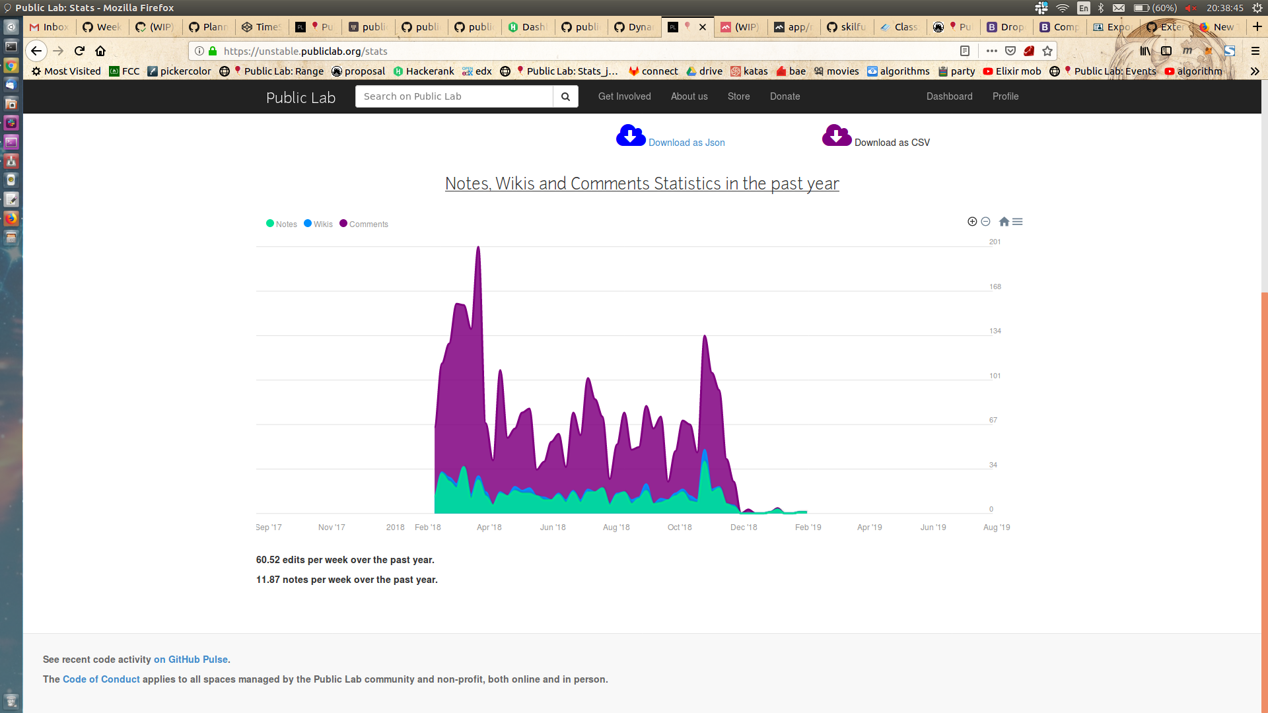
Task: Open the page actions ellipsis menu
Action: click(x=993, y=51)
